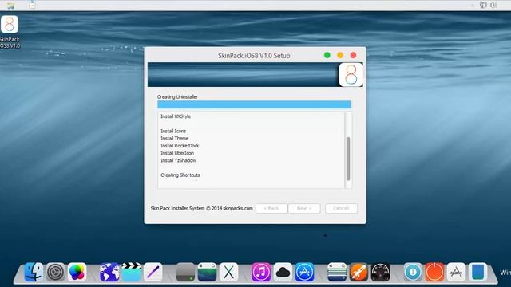Image resolution: width=511 pixels, height=287 pixels.
Task: Open the Applications folder dock icon
Action: (x=456, y=272)
